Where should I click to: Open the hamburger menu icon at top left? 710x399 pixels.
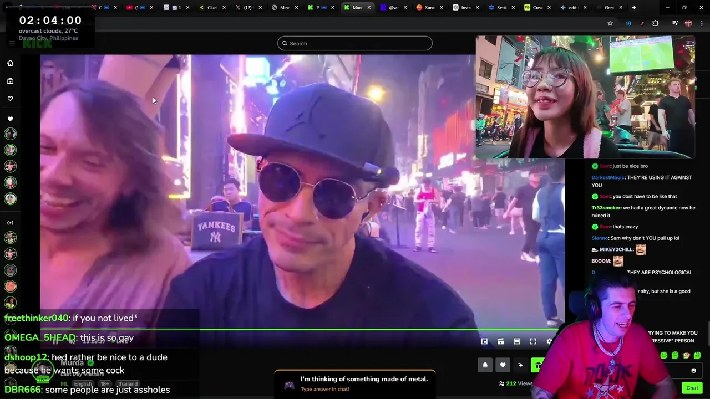[x=11, y=43]
